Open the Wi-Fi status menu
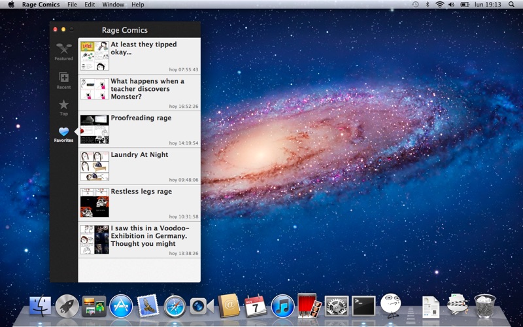The width and height of the screenshot is (523, 327). point(439,5)
